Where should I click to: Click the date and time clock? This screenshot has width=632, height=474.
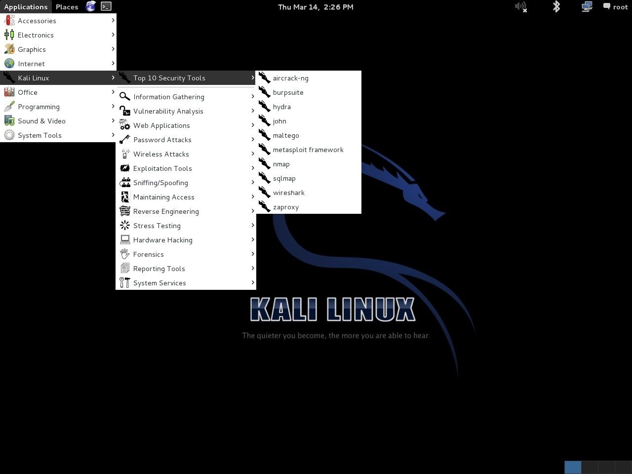point(316,7)
